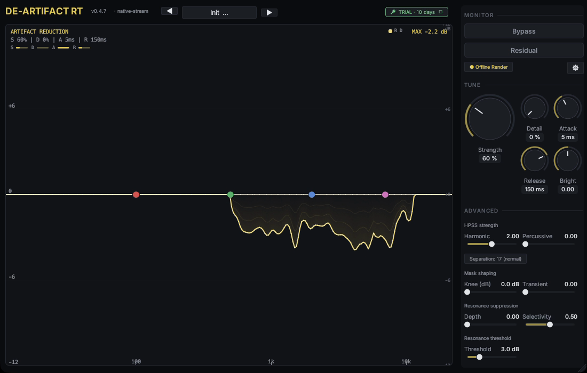Select the red EQ node near 100 Hz
Viewport: 587px width, 373px height.
click(x=136, y=194)
